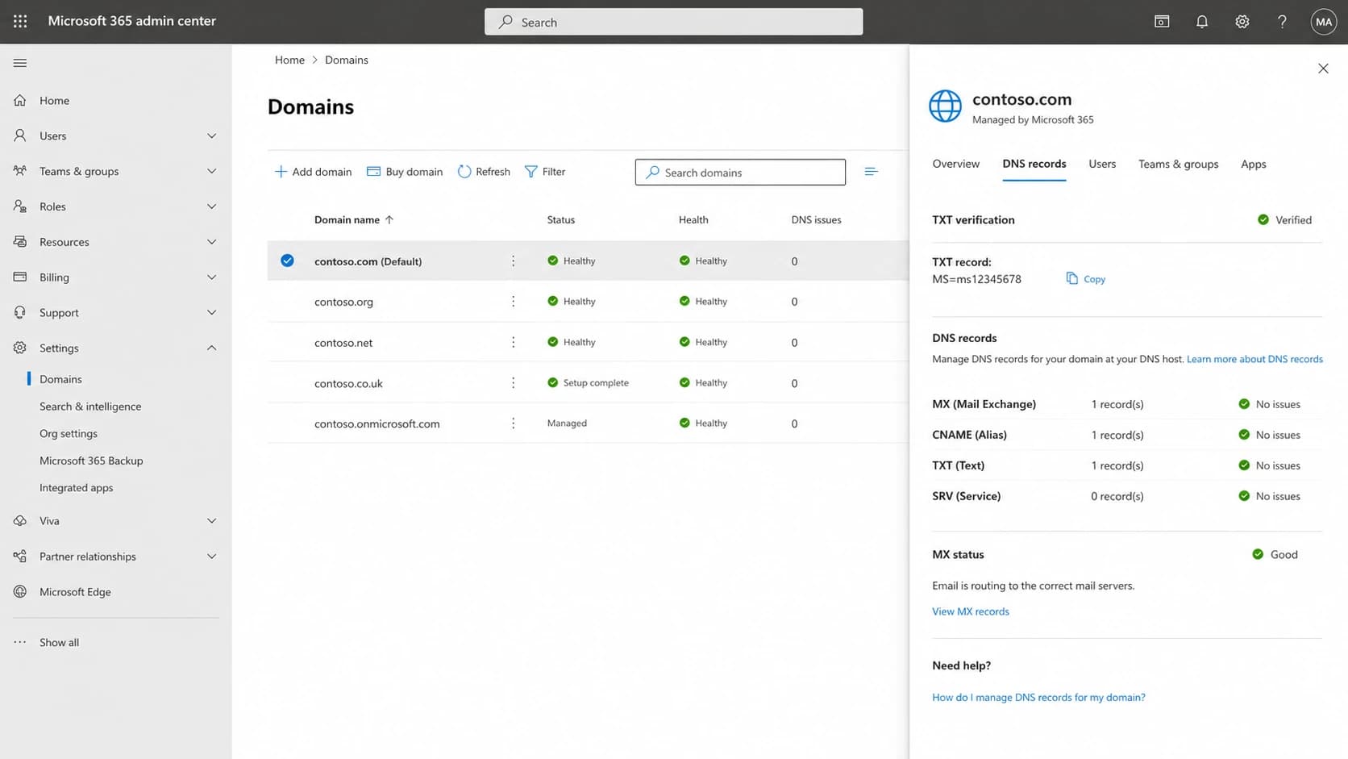The height and width of the screenshot is (759, 1348).
Task: Click the Teams & groups icon in sidebar
Action: point(20,171)
